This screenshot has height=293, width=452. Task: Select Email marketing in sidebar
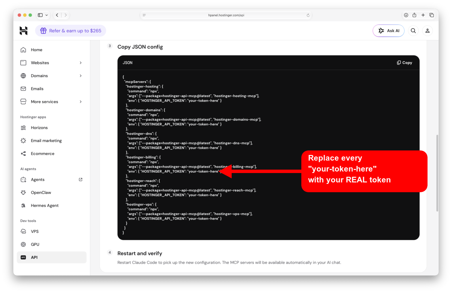(52, 141)
